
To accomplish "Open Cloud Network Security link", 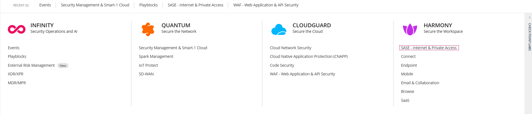I will 290,48.
